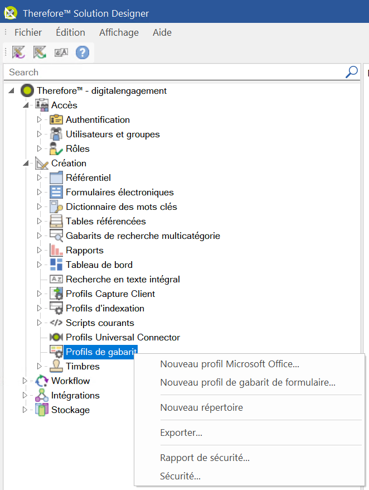Expand the Rôles node

pos(40,149)
